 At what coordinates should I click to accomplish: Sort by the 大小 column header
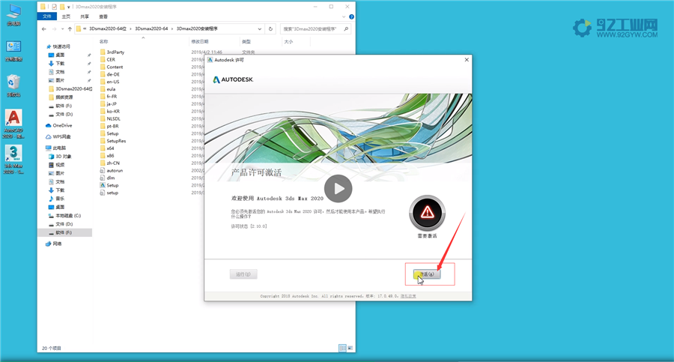pyautogui.click(x=288, y=42)
